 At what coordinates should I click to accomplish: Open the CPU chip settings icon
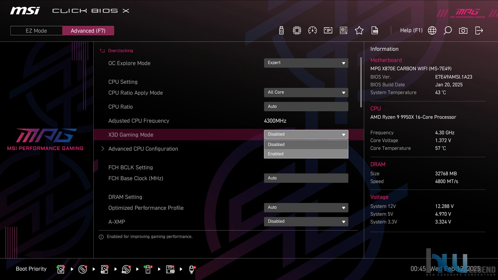pos(297,31)
